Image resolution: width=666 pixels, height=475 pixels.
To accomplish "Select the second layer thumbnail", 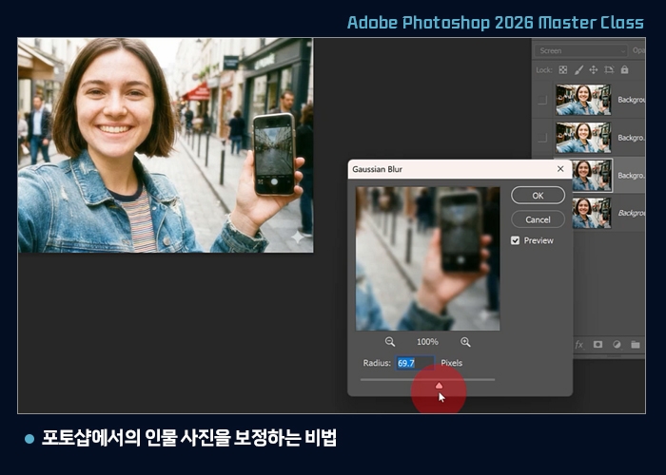I will click(583, 138).
